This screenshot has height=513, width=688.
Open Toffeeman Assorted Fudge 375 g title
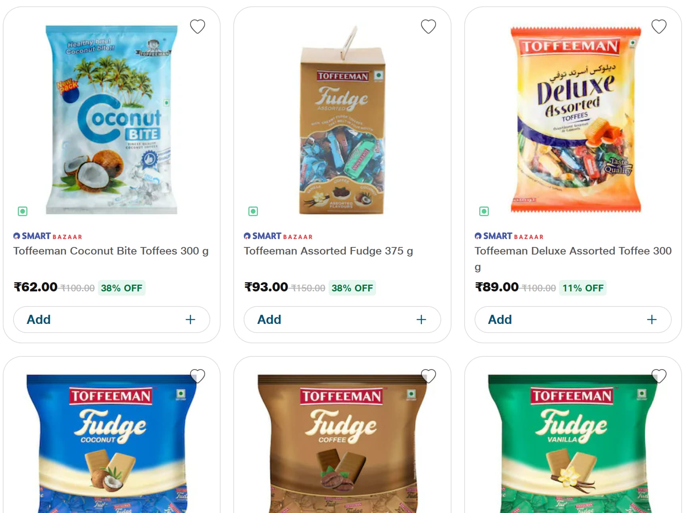328,251
